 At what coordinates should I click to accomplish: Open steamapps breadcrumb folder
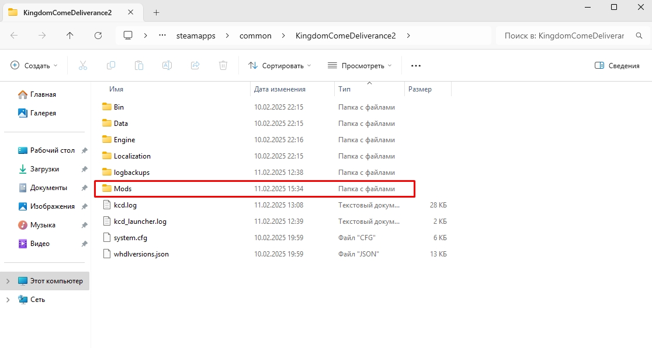click(x=196, y=36)
